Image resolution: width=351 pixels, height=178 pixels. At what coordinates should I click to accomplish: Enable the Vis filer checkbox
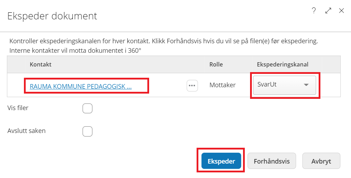coord(88,109)
